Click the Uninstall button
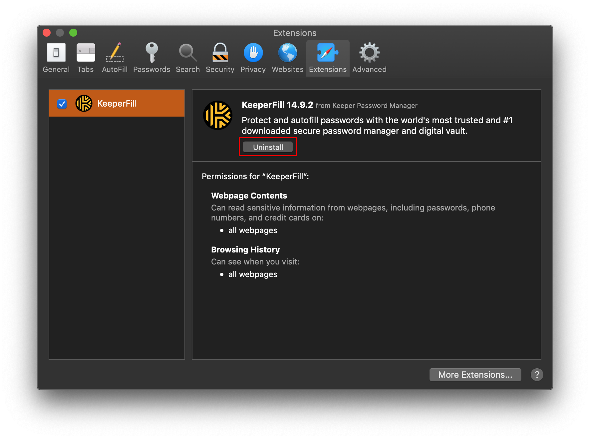Image resolution: width=590 pixels, height=439 pixels. (x=268, y=147)
